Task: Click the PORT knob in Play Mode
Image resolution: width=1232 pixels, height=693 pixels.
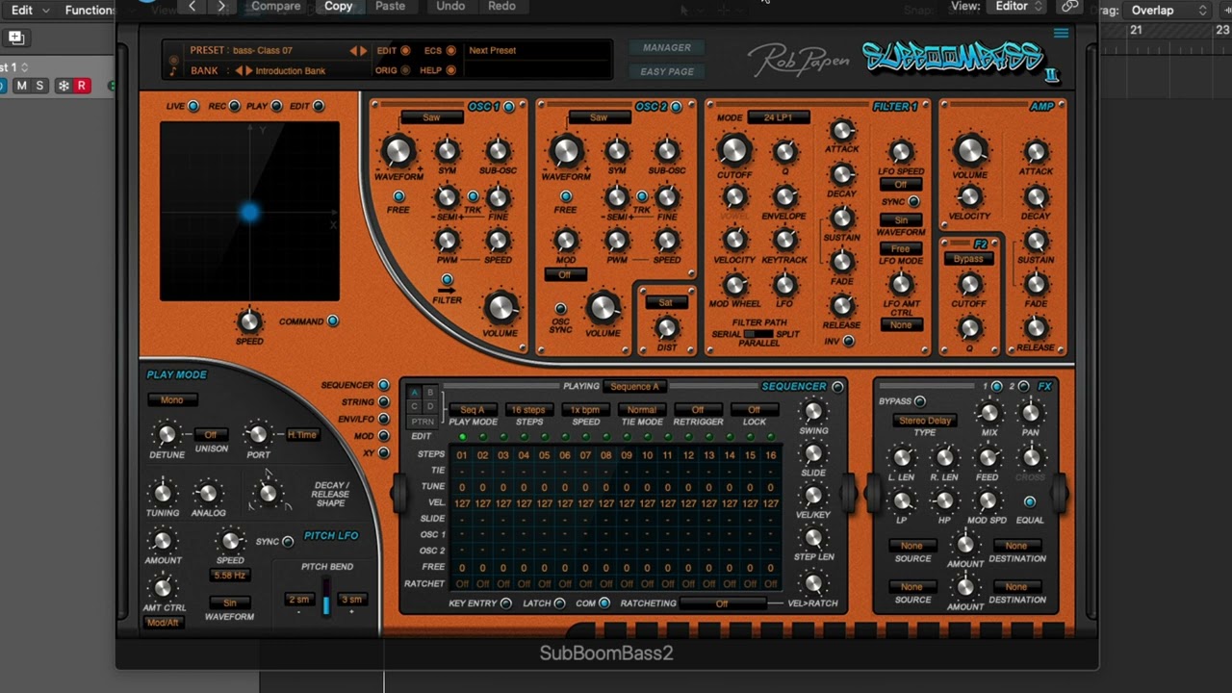Action: click(x=258, y=435)
